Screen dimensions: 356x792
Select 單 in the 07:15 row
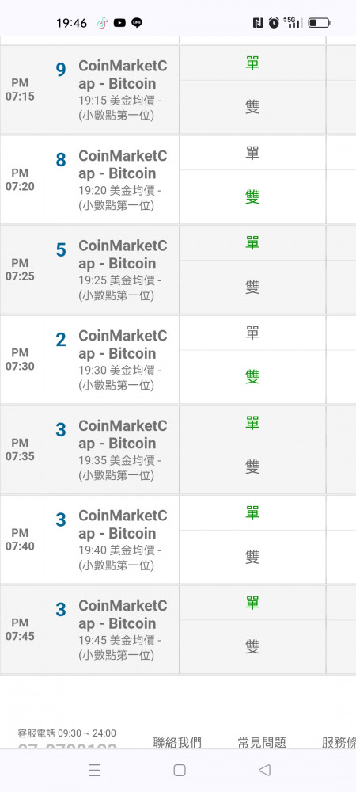pos(252,63)
